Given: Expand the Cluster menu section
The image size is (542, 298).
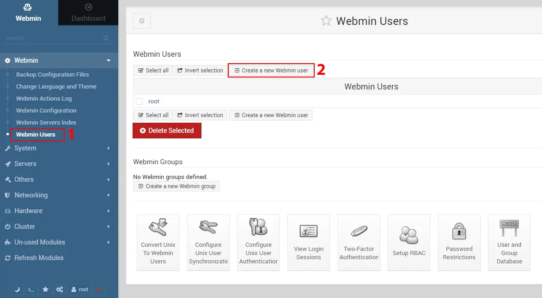Looking at the screenshot, I should click(59, 226).
